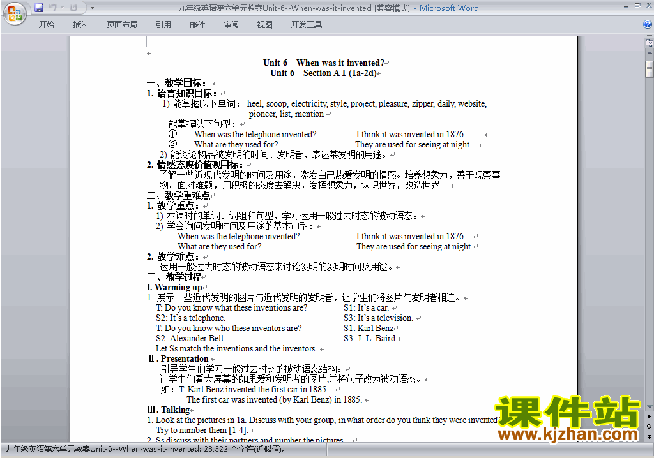Click 'S2: Alexander Bell' line
The height and width of the screenshot is (458, 654).
click(x=190, y=338)
